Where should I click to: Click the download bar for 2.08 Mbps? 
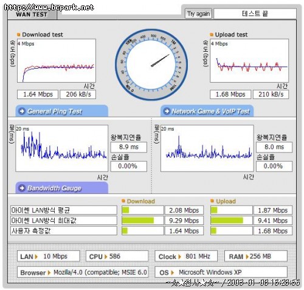click(143, 210)
